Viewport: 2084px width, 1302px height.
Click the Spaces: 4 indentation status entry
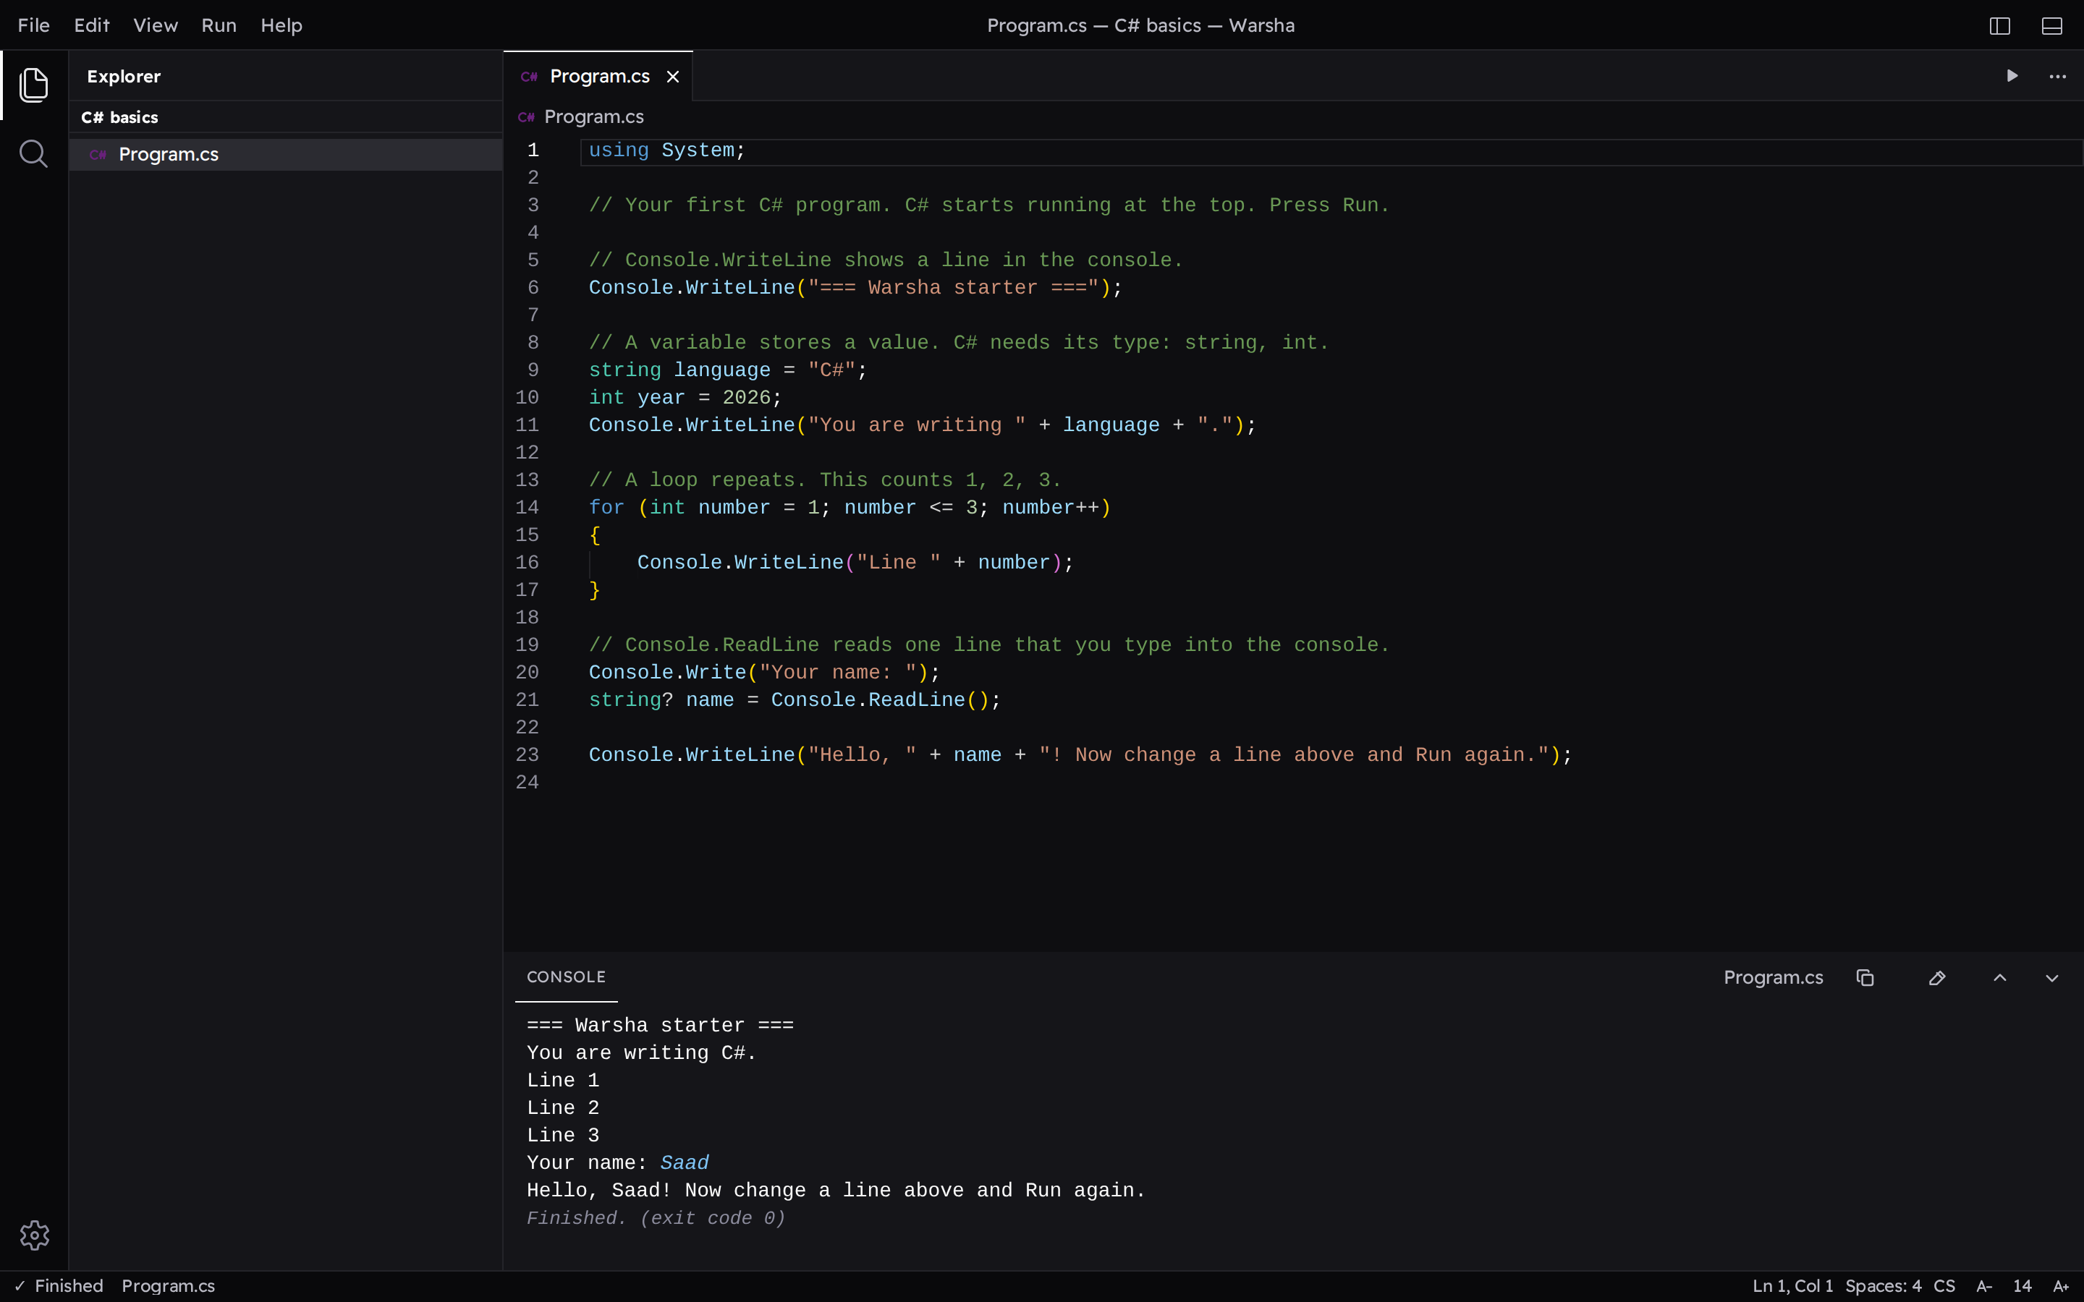[x=1883, y=1285]
